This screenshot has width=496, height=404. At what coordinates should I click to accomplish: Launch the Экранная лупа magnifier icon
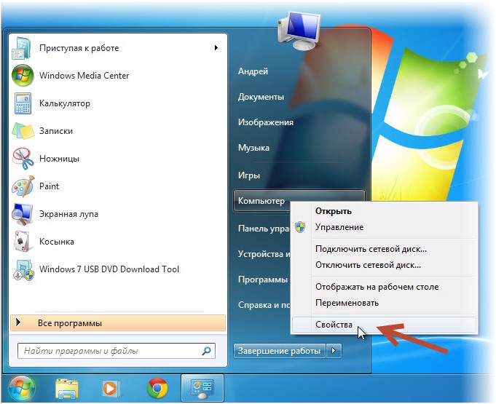(22, 214)
